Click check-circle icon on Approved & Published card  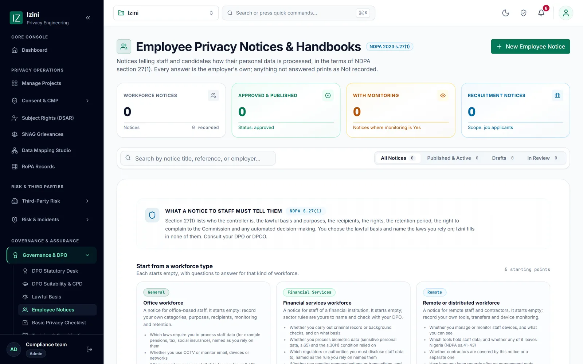pos(328,95)
